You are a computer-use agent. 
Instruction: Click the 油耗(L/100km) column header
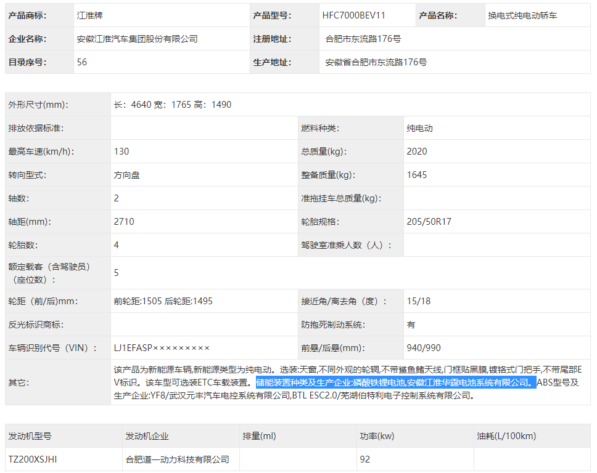point(506,436)
